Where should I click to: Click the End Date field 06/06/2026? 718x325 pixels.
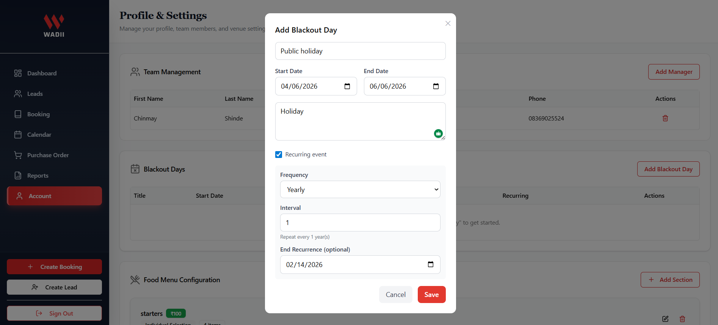pos(404,86)
